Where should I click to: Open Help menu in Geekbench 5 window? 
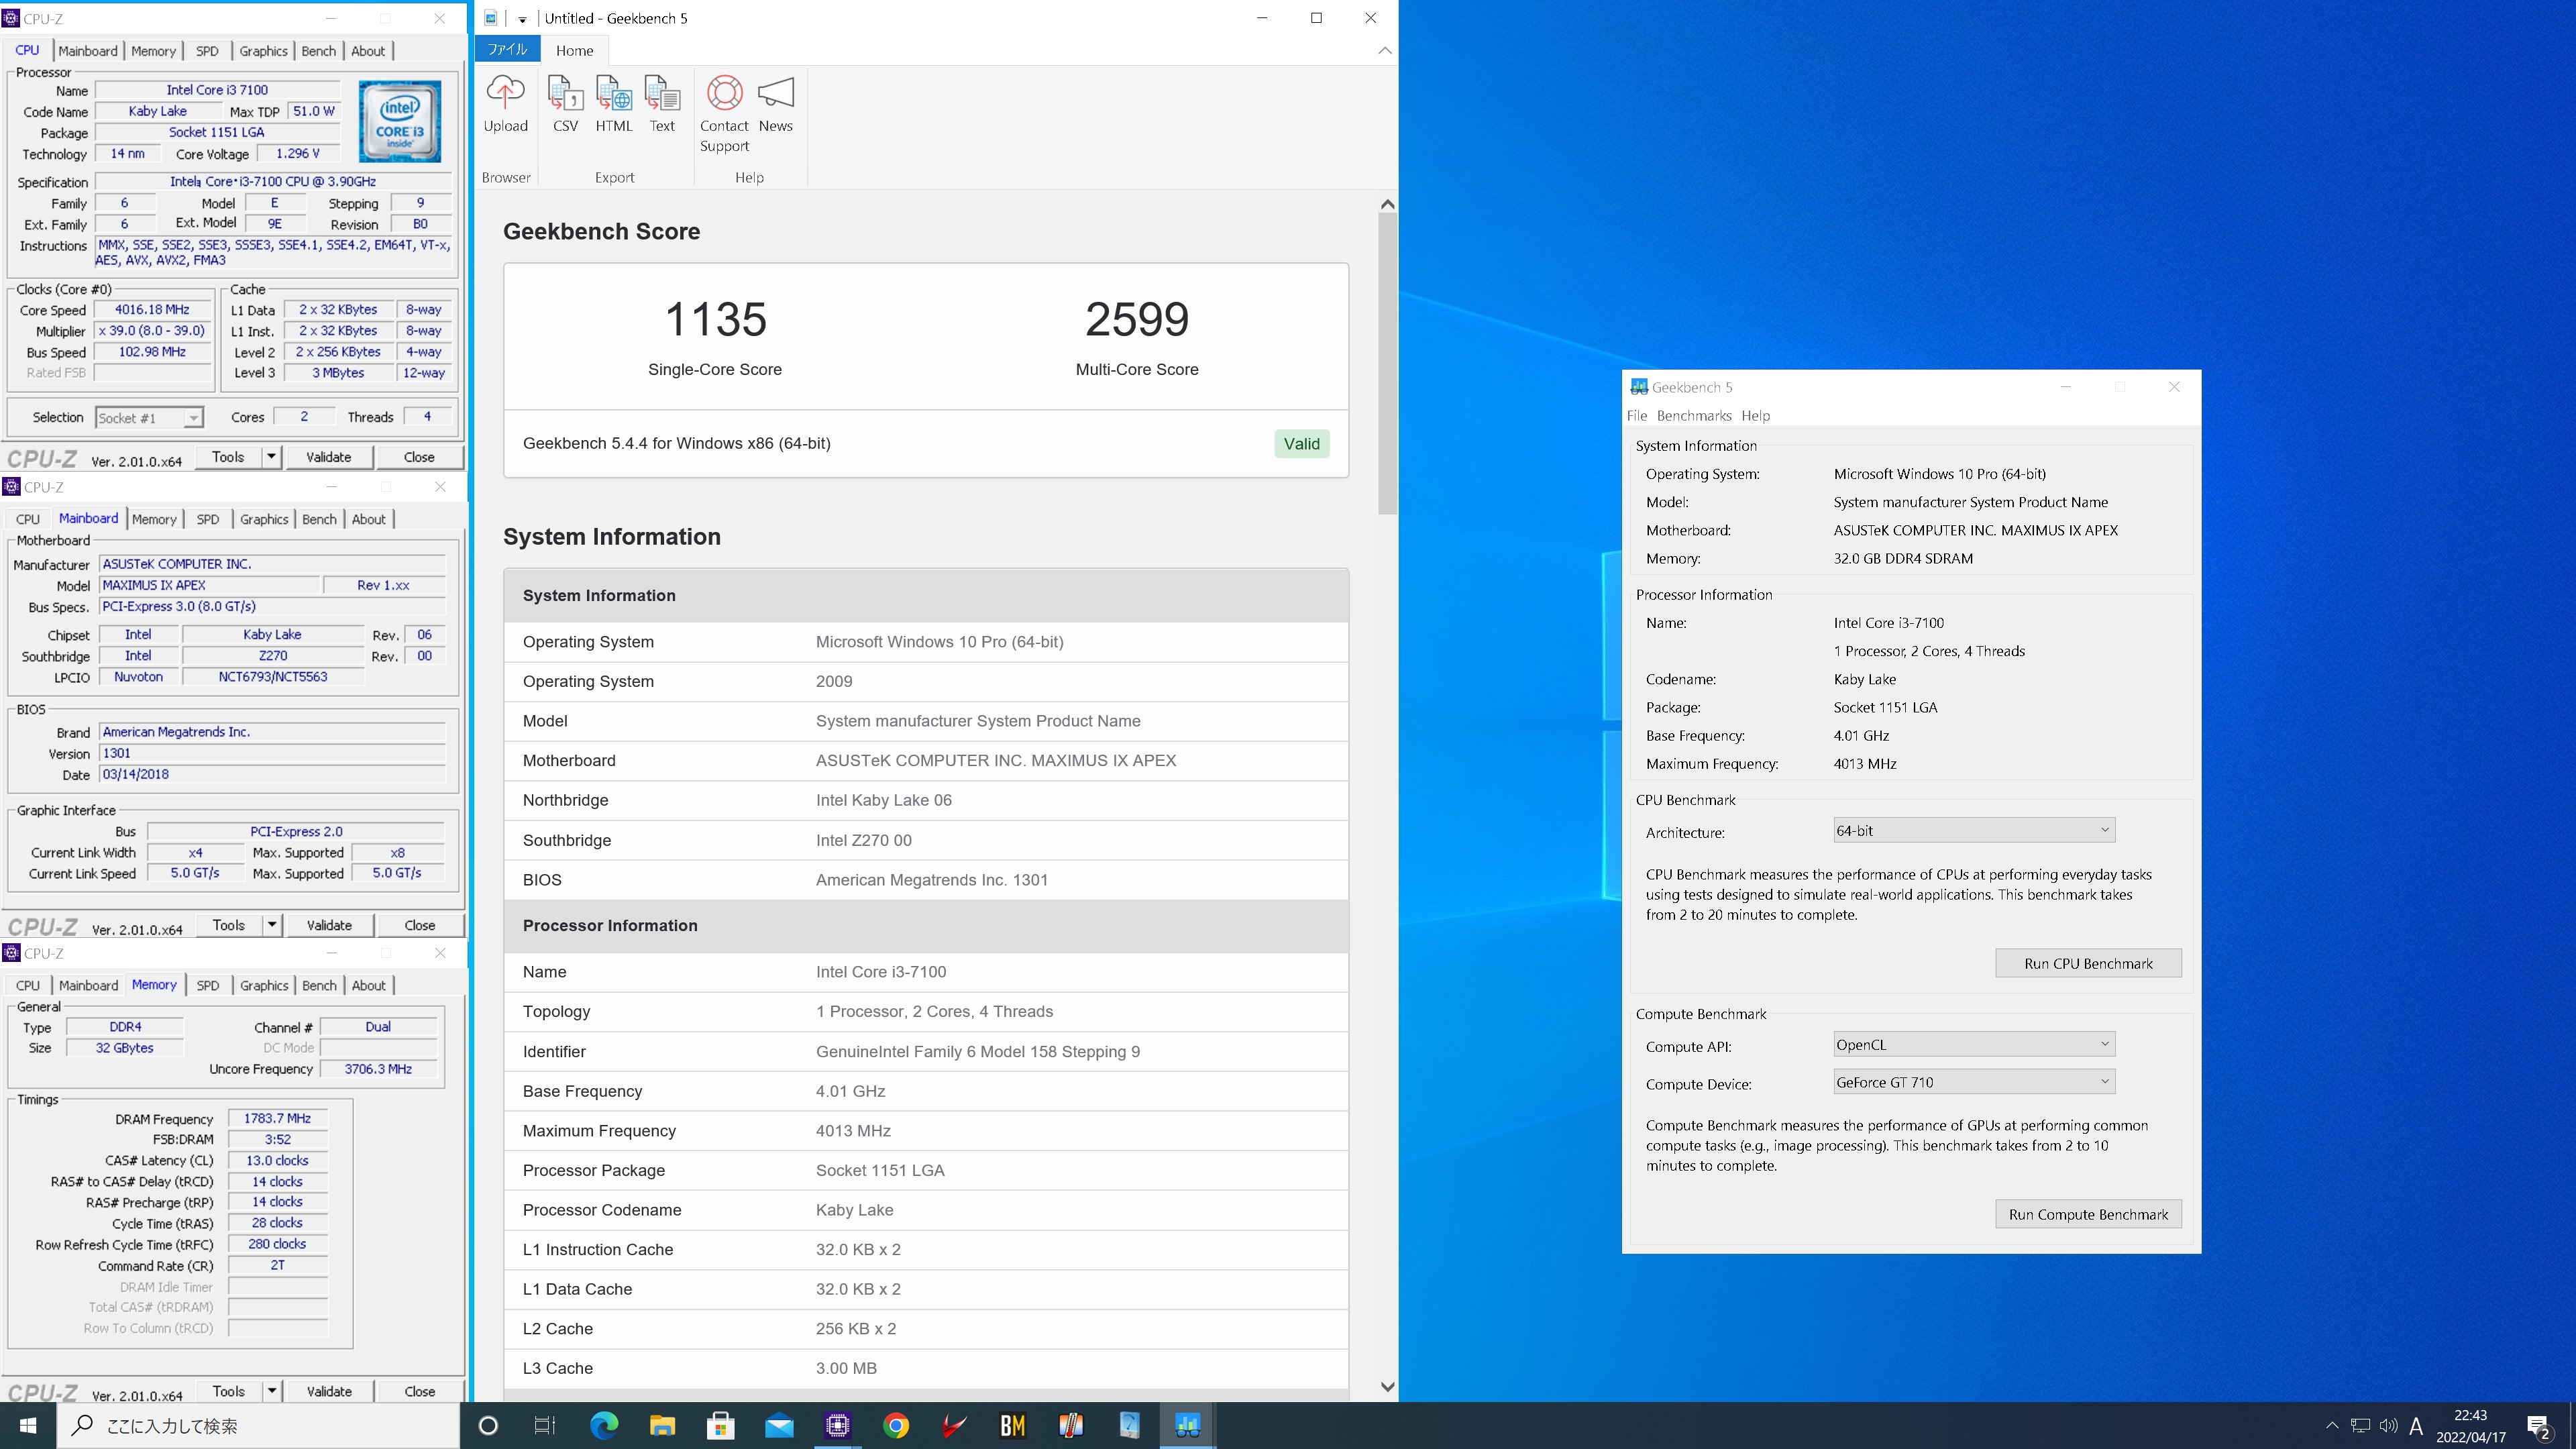1755,416
